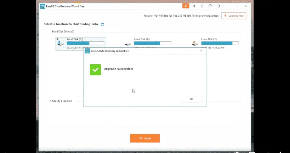Screen dimensions: 290x153
Task: Click the Local Disk (E:) drive icon
Action: tap(128, 44)
